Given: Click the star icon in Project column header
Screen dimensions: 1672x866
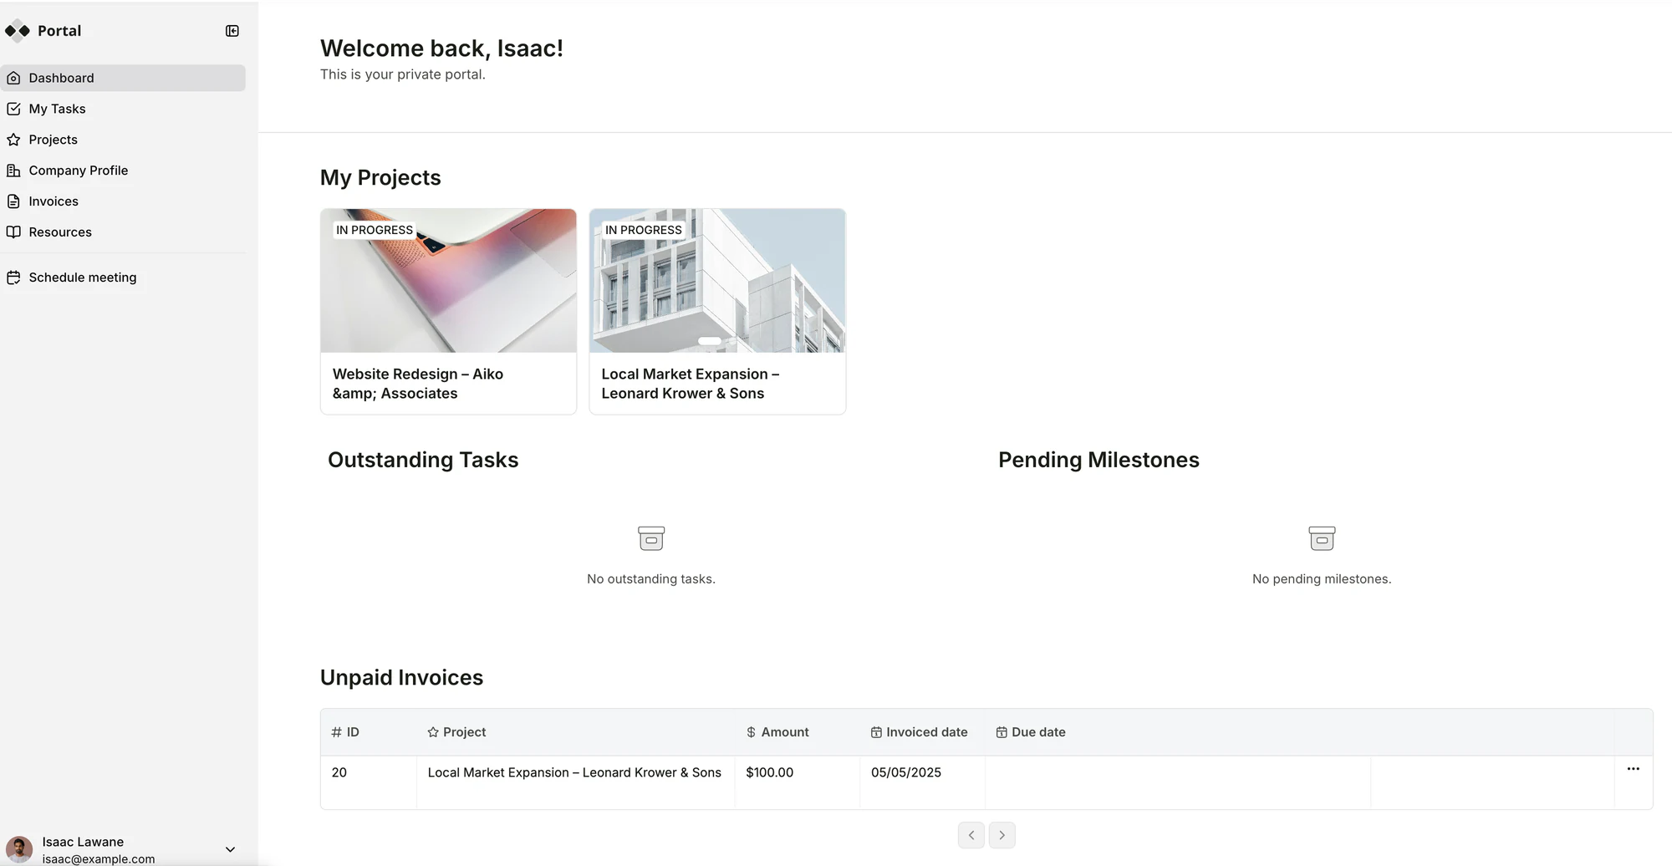Looking at the screenshot, I should 433,732.
